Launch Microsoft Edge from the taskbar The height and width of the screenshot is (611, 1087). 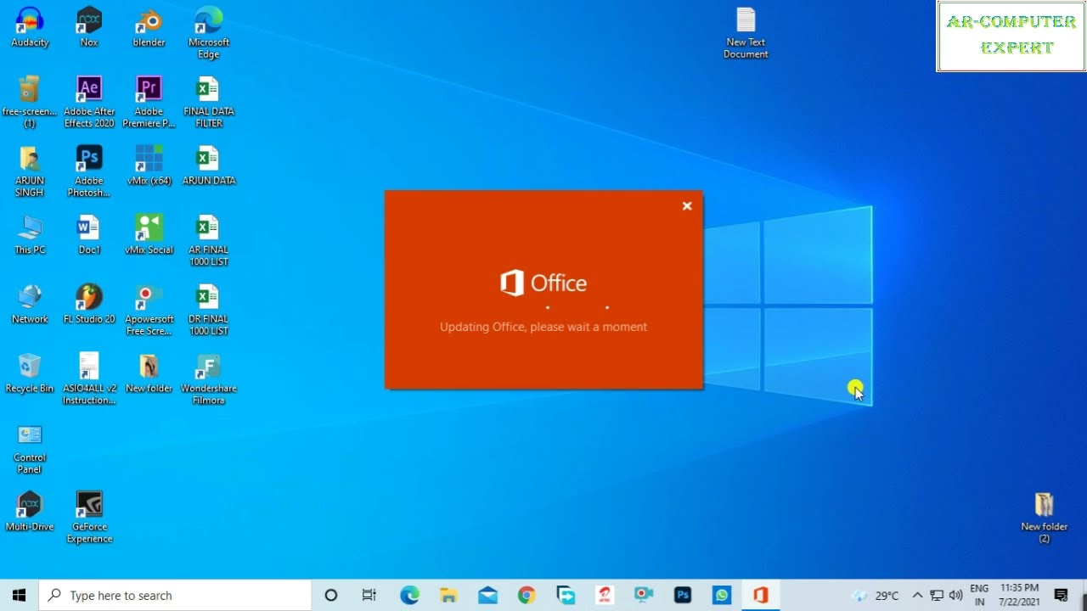pos(409,595)
